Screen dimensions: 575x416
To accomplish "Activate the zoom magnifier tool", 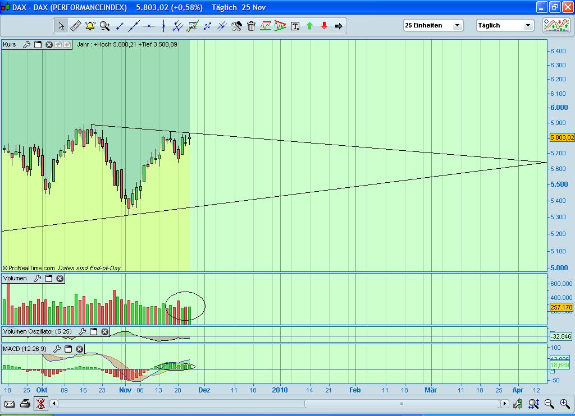I will point(104,26).
